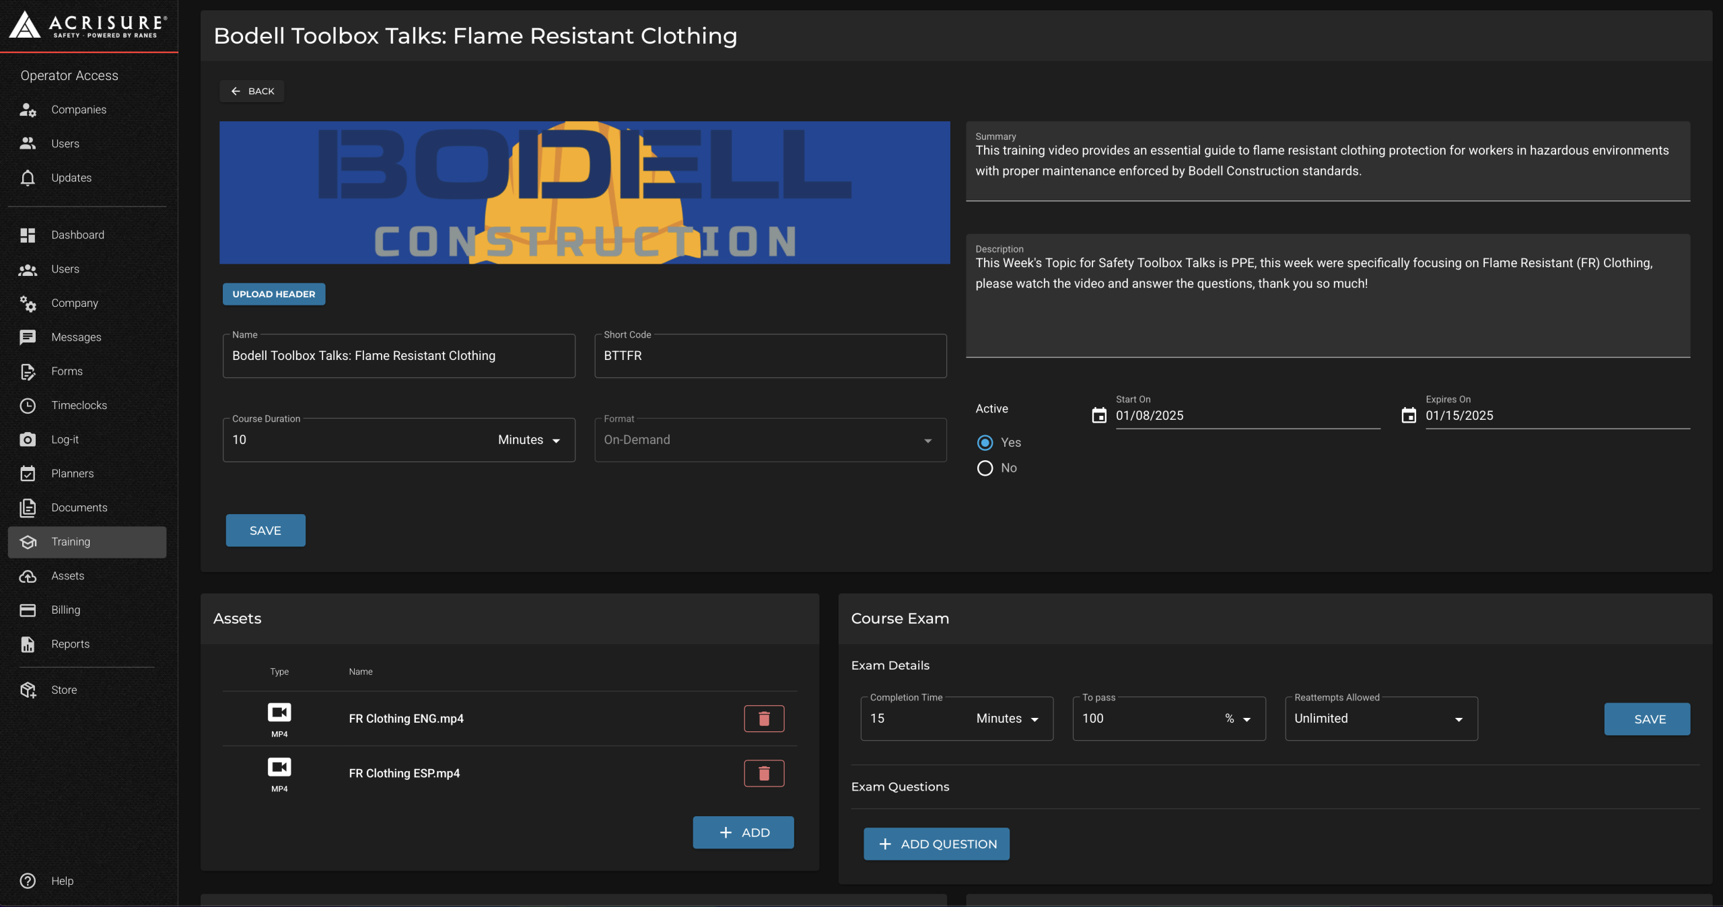Open Companies under Operator Access

click(78, 110)
